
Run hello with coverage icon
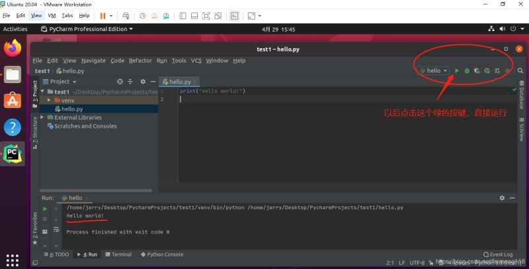pos(477,71)
